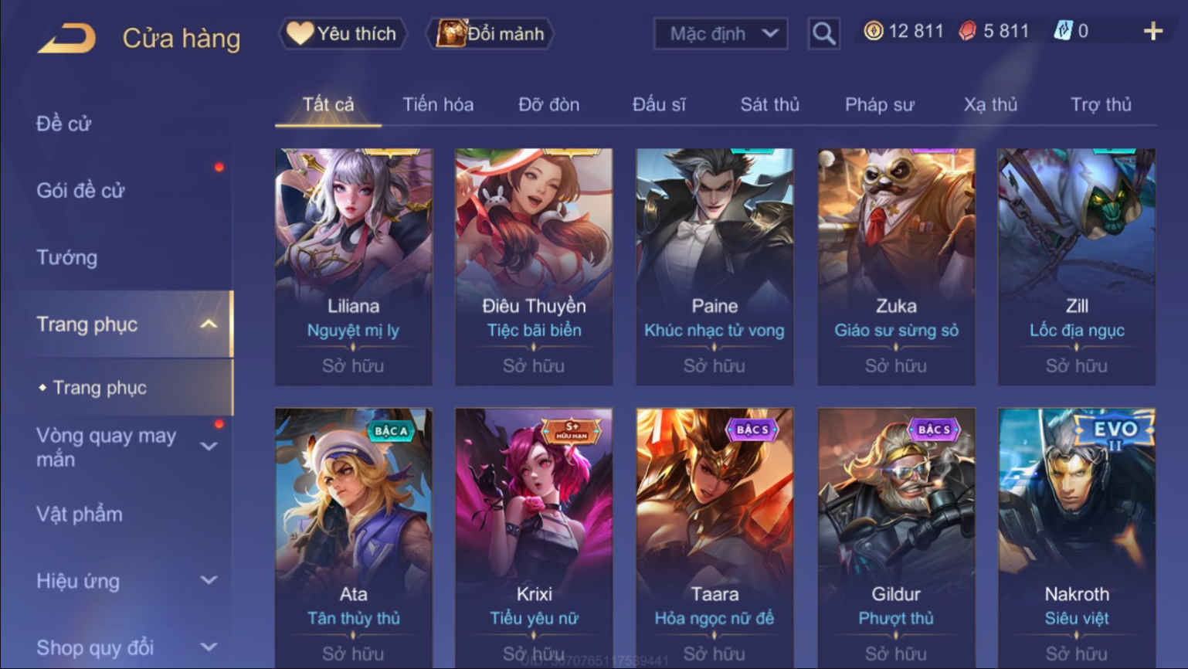Open Đổi mảnh chest button
Image resolution: width=1188 pixels, height=669 pixels.
point(490,33)
